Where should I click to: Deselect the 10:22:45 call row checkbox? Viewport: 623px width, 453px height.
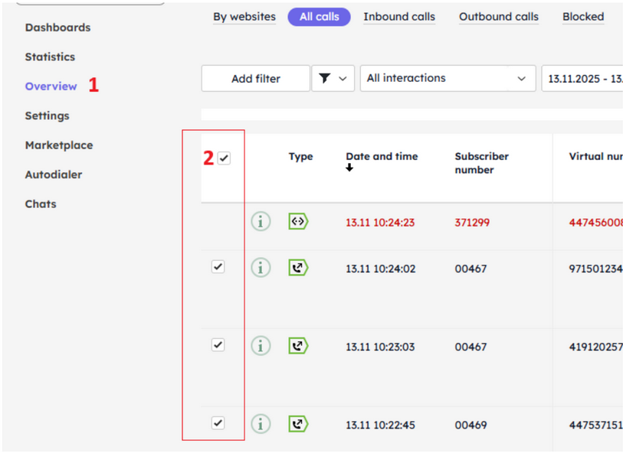(x=218, y=423)
